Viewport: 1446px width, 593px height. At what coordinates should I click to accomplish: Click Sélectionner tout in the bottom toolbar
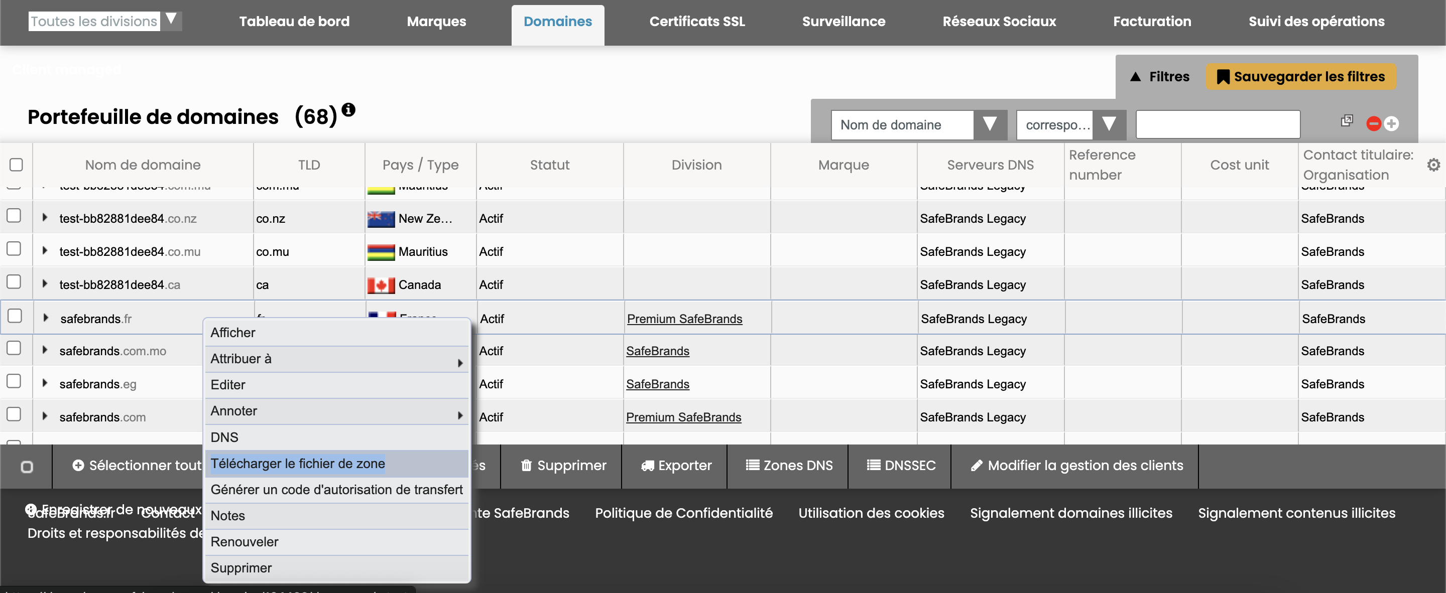tap(137, 466)
